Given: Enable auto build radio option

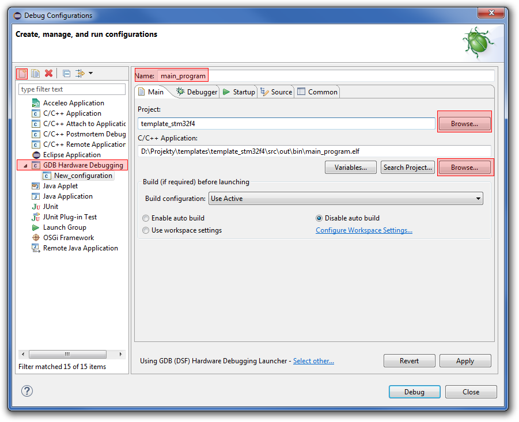Looking at the screenshot, I should [x=146, y=218].
